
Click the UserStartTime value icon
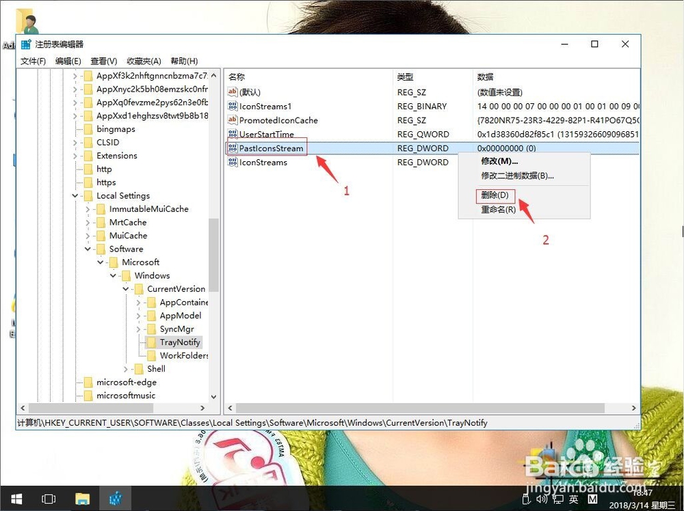point(233,134)
